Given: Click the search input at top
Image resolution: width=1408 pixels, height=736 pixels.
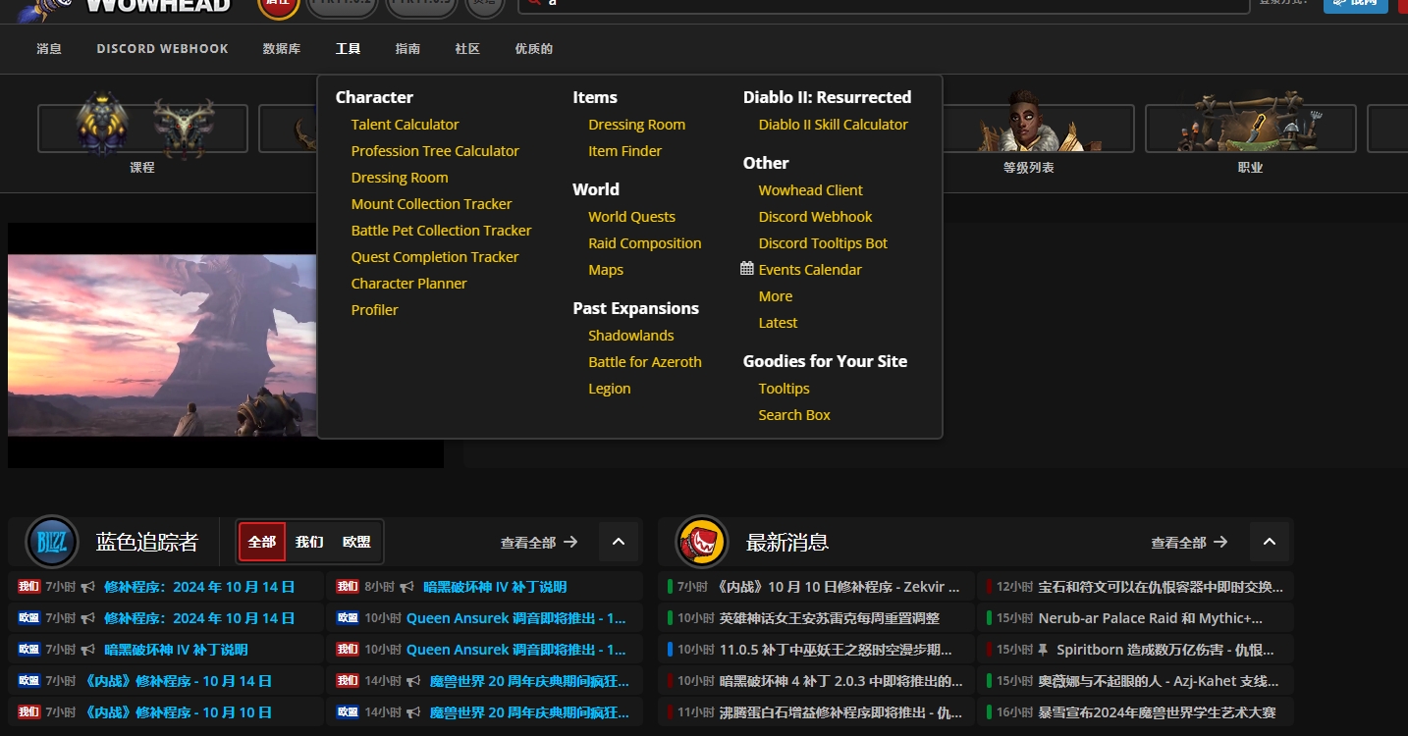Looking at the screenshot, I should [x=884, y=4].
